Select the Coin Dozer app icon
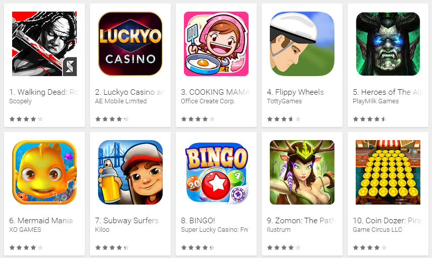 point(388,172)
